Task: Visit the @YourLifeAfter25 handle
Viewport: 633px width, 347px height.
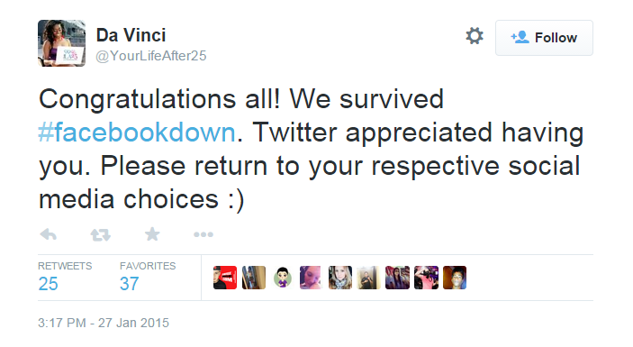Action: (151, 56)
